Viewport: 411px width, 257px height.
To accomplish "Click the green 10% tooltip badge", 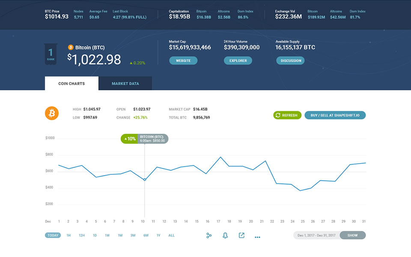I will pos(129,139).
